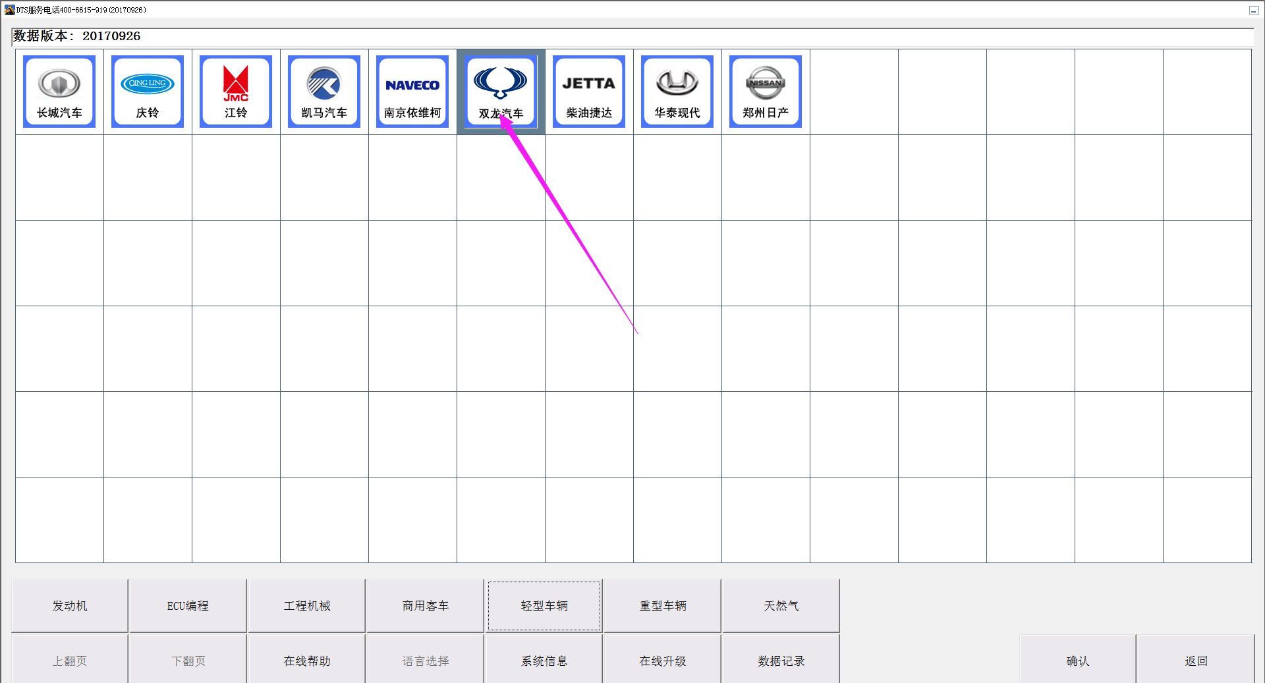Open the NAVECO 南京依维柯 brand icon

(x=412, y=92)
